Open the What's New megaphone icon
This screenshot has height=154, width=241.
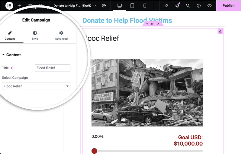pos(177,6)
